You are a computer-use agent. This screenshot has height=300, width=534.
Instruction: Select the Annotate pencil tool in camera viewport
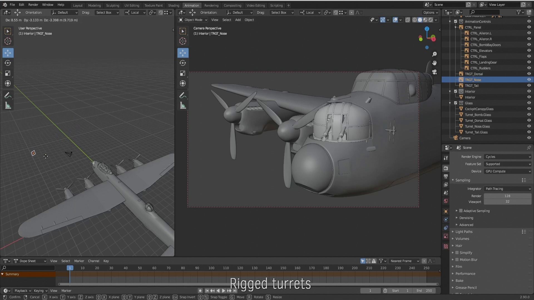(x=183, y=96)
